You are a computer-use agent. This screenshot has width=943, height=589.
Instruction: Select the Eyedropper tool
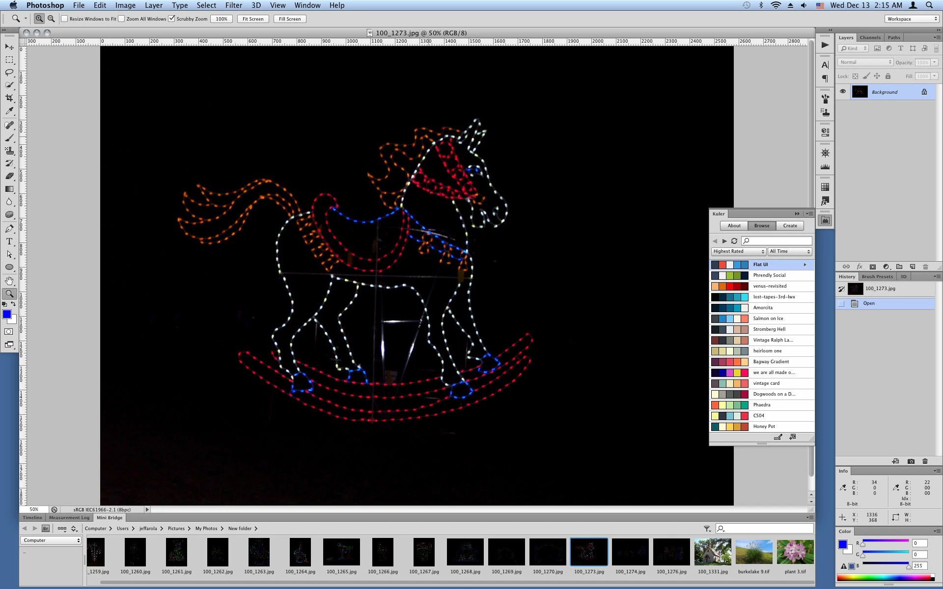(x=9, y=111)
